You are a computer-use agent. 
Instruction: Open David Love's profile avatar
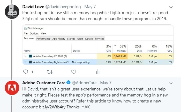pyautogui.click(x=12, y=12)
